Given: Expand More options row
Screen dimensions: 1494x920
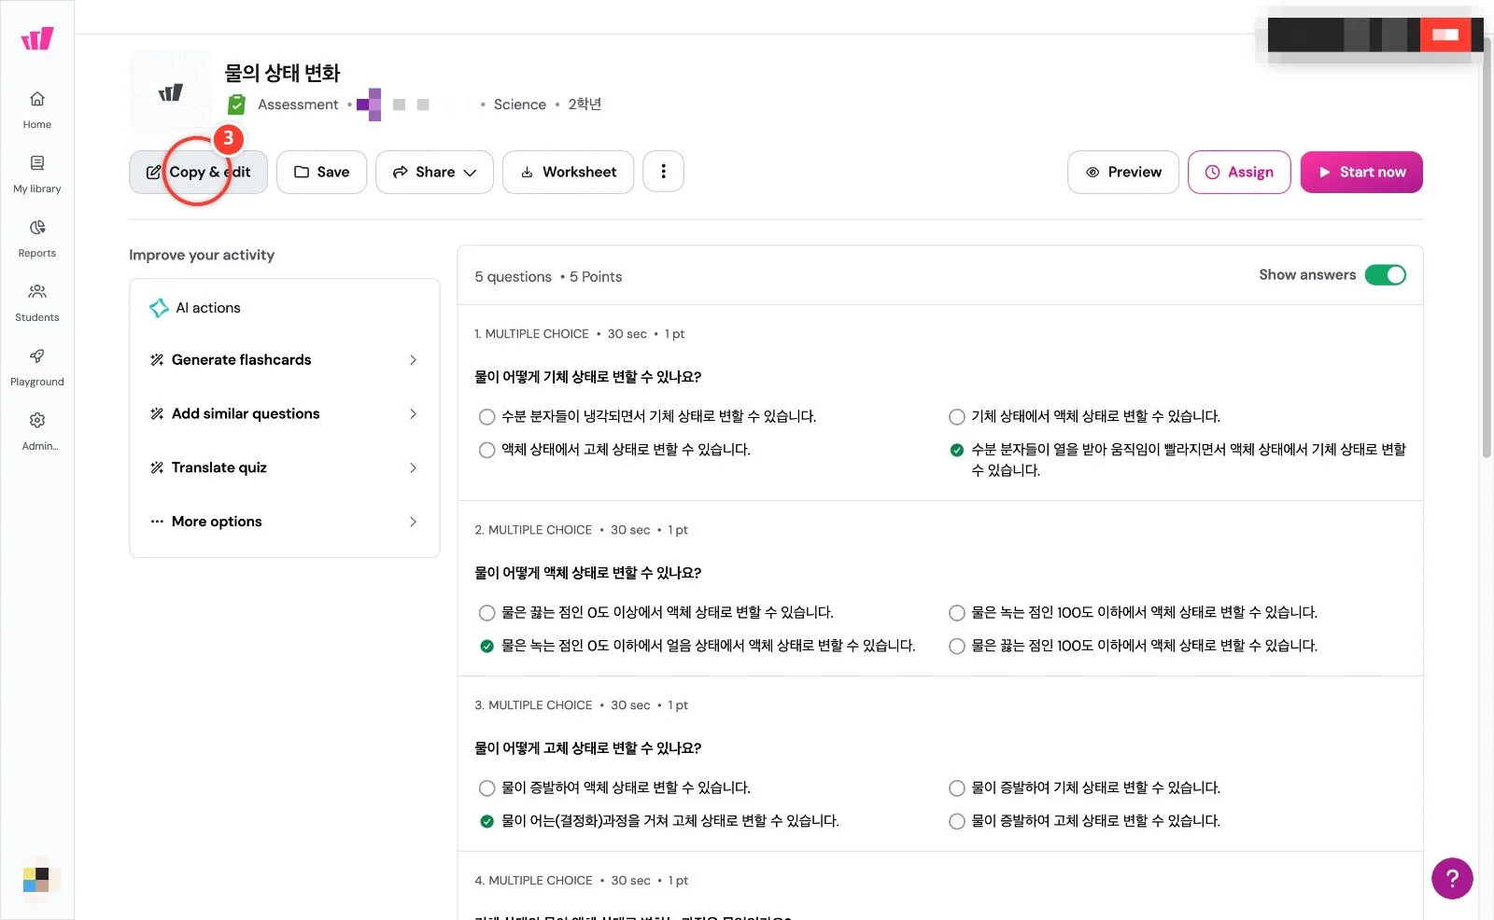Looking at the screenshot, I should tap(284, 522).
